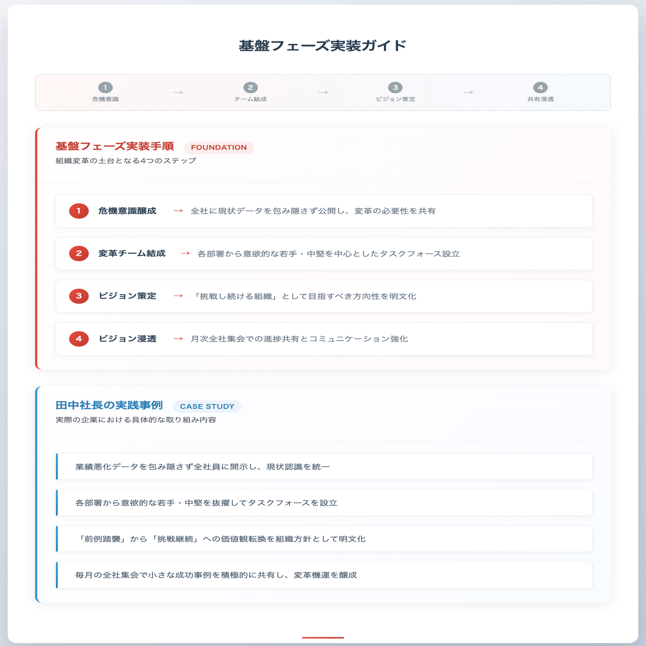Click the arrow between 危機意識 and チーム結成
The image size is (646, 646).
(178, 91)
